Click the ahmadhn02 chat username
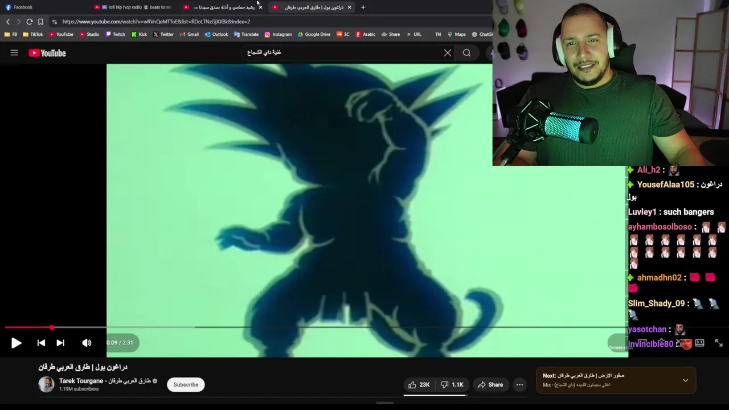Viewport: 729px width, 410px height. coord(659,278)
